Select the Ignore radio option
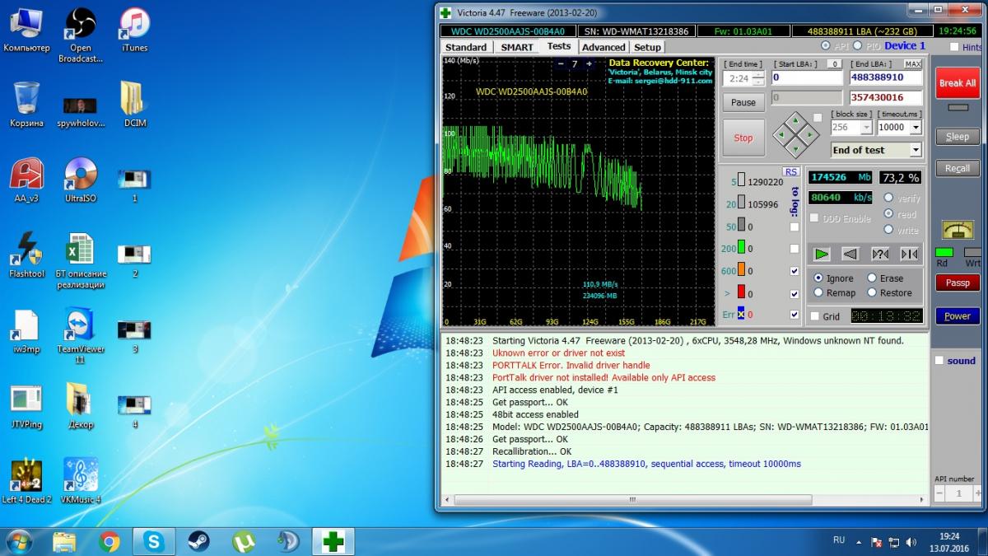 [x=818, y=278]
